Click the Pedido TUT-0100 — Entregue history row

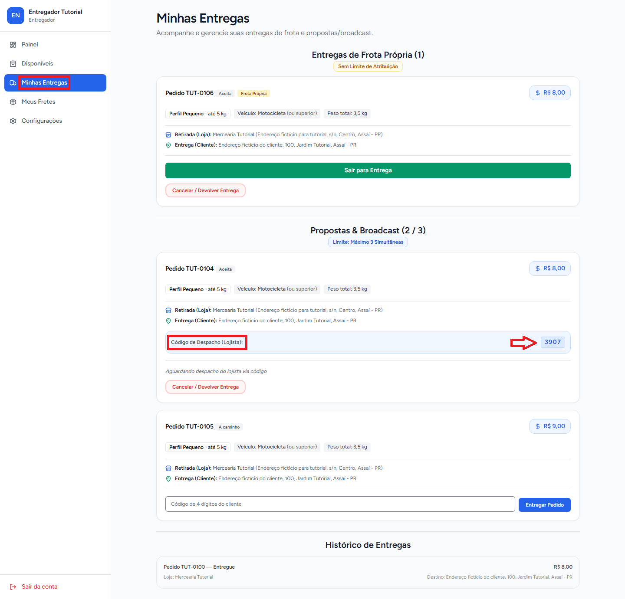click(368, 572)
